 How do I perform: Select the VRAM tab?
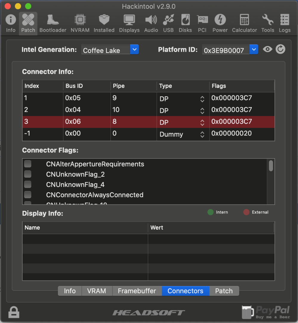(96, 291)
